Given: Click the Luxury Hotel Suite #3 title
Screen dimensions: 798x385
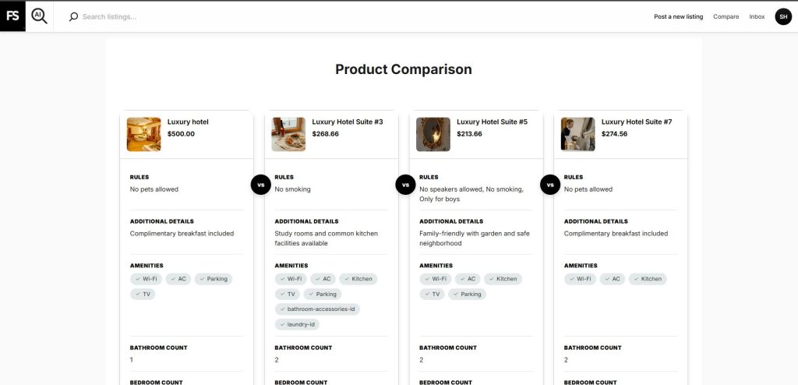Looking at the screenshot, I should click(348, 122).
